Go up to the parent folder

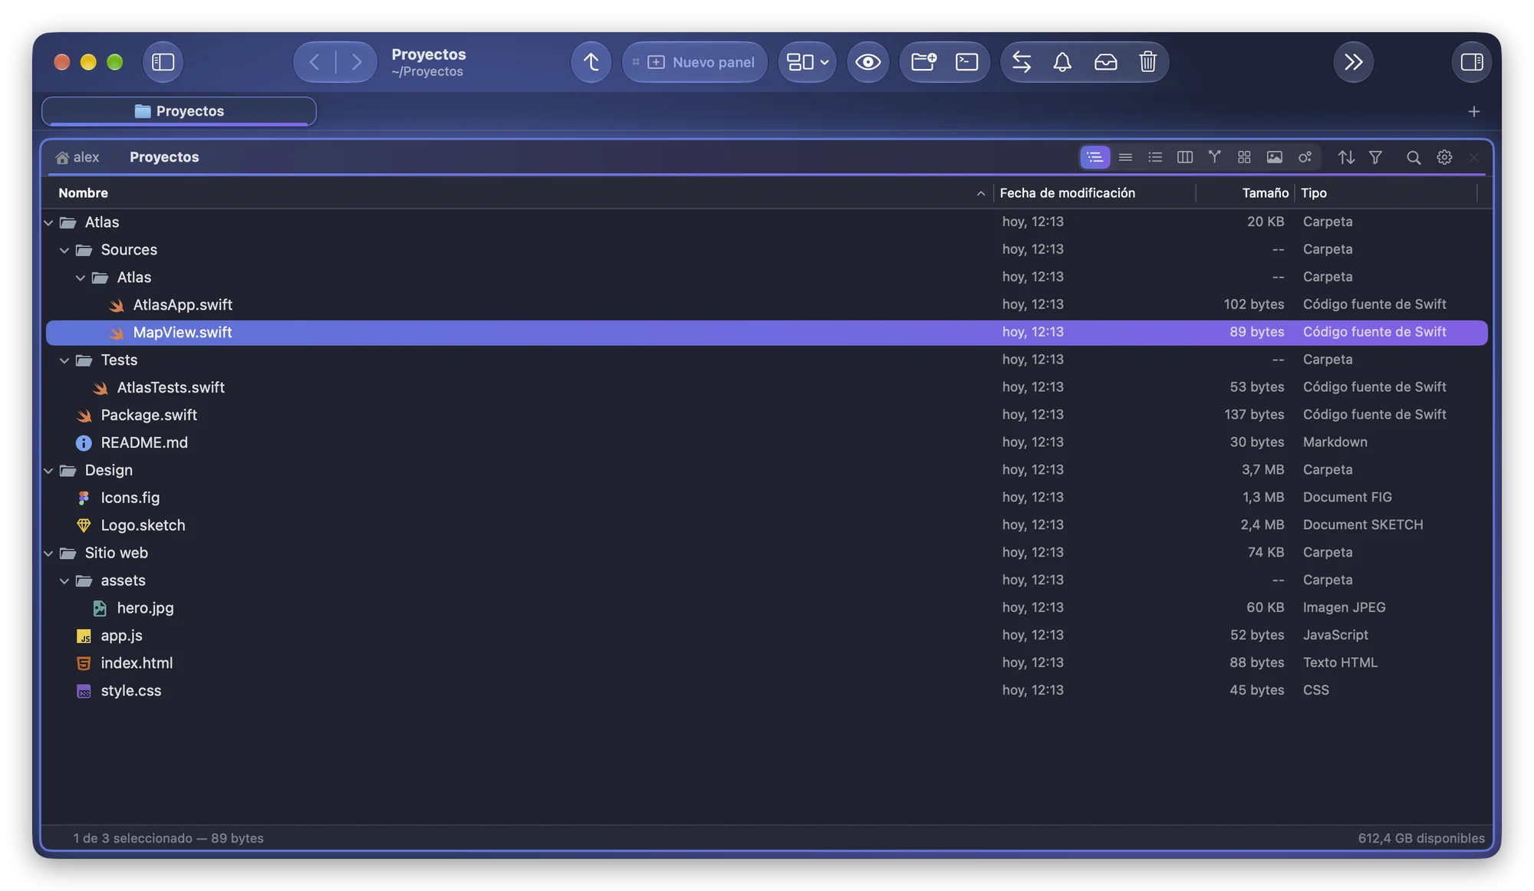(591, 62)
